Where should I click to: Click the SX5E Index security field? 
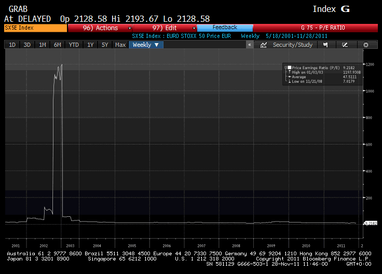36,28
